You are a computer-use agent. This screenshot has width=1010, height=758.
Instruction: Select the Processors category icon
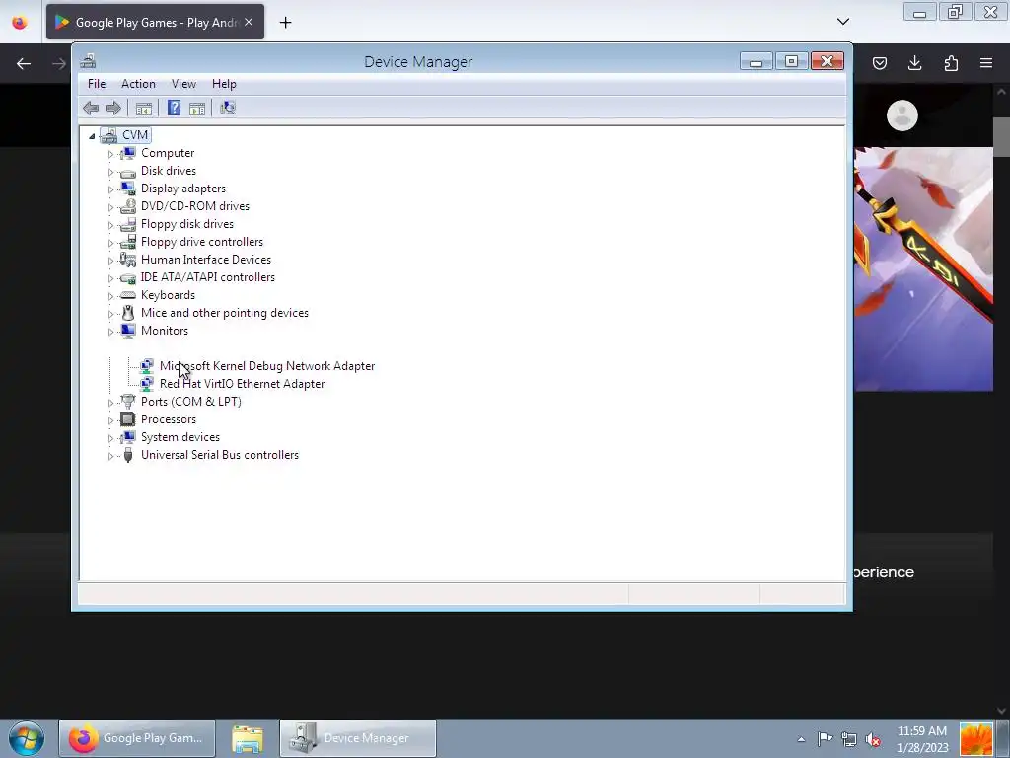[128, 418]
